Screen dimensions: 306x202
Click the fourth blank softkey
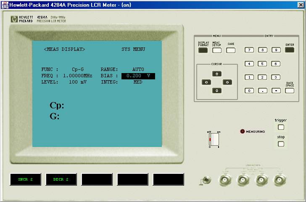pyautogui.click(x=133, y=179)
